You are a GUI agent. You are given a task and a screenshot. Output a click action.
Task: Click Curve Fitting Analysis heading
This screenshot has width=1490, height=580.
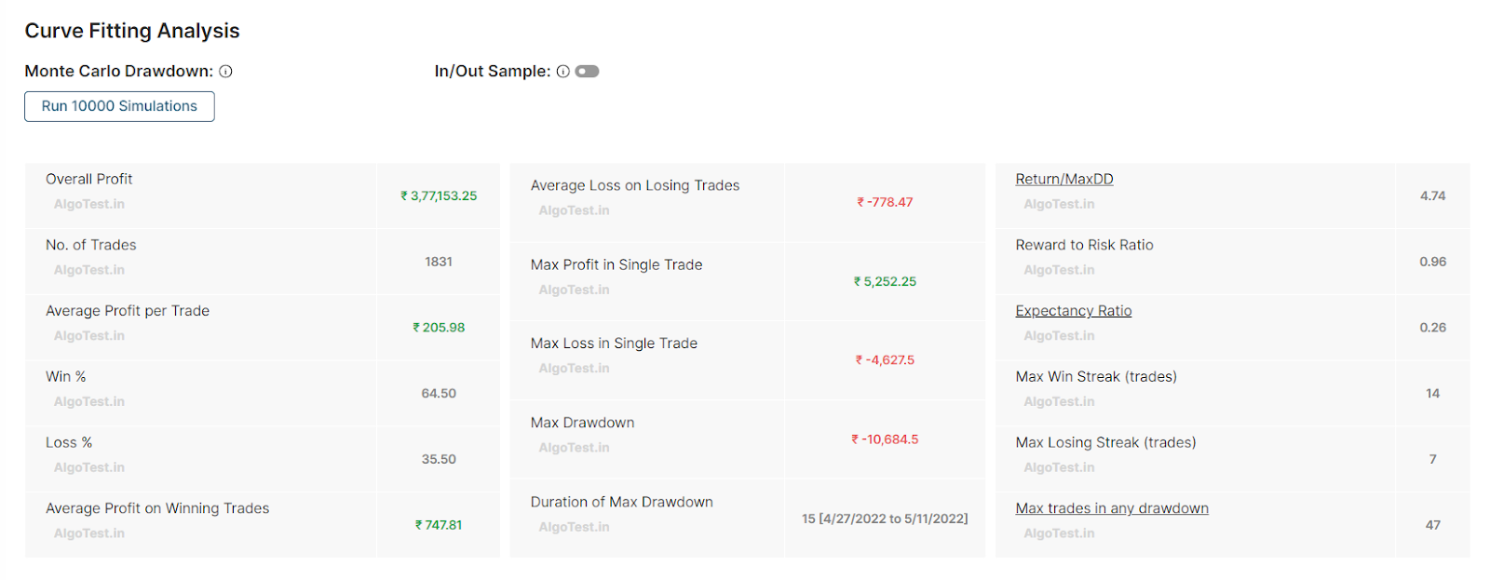[x=132, y=31]
